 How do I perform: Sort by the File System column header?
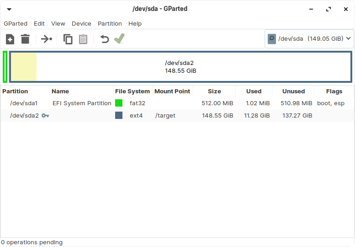132,91
